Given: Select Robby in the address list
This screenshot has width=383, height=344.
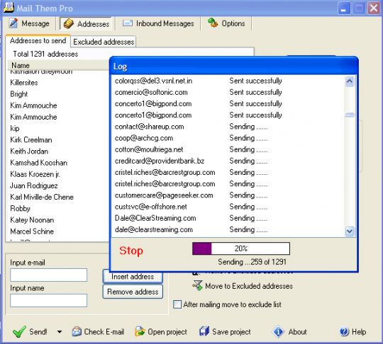Looking at the screenshot, I should (x=21, y=209).
